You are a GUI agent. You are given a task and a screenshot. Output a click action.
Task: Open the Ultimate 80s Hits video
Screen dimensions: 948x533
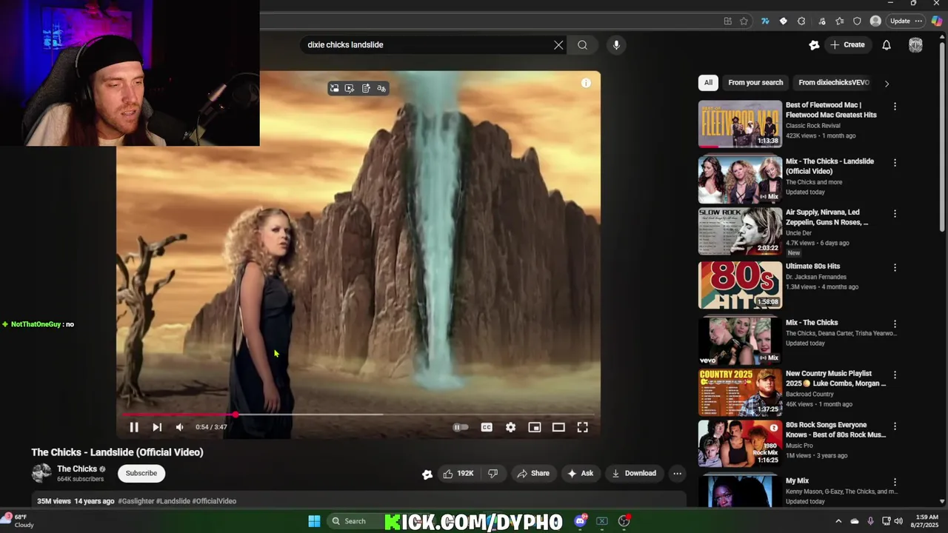(x=740, y=285)
